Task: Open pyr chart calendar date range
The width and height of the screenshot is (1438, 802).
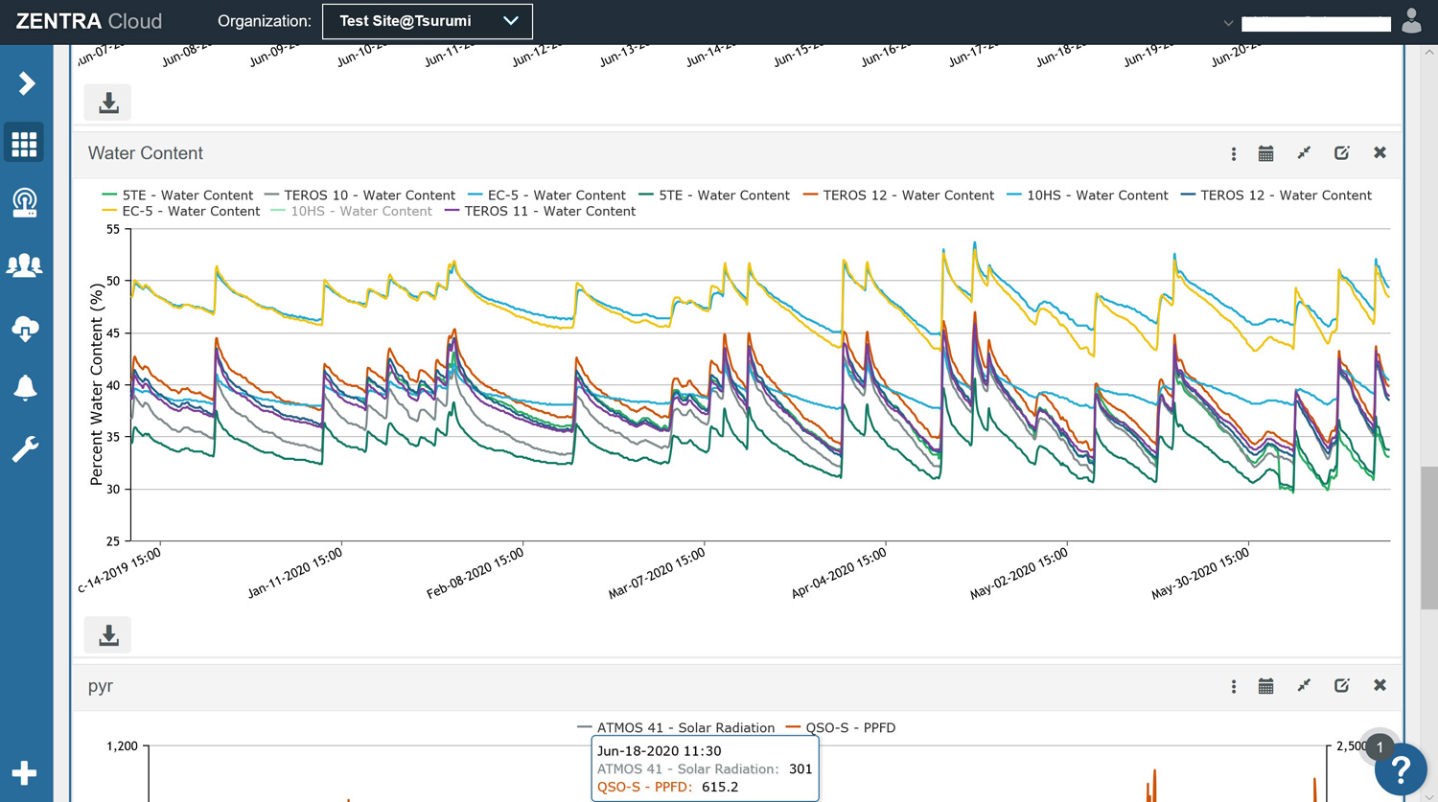Action: click(x=1266, y=686)
